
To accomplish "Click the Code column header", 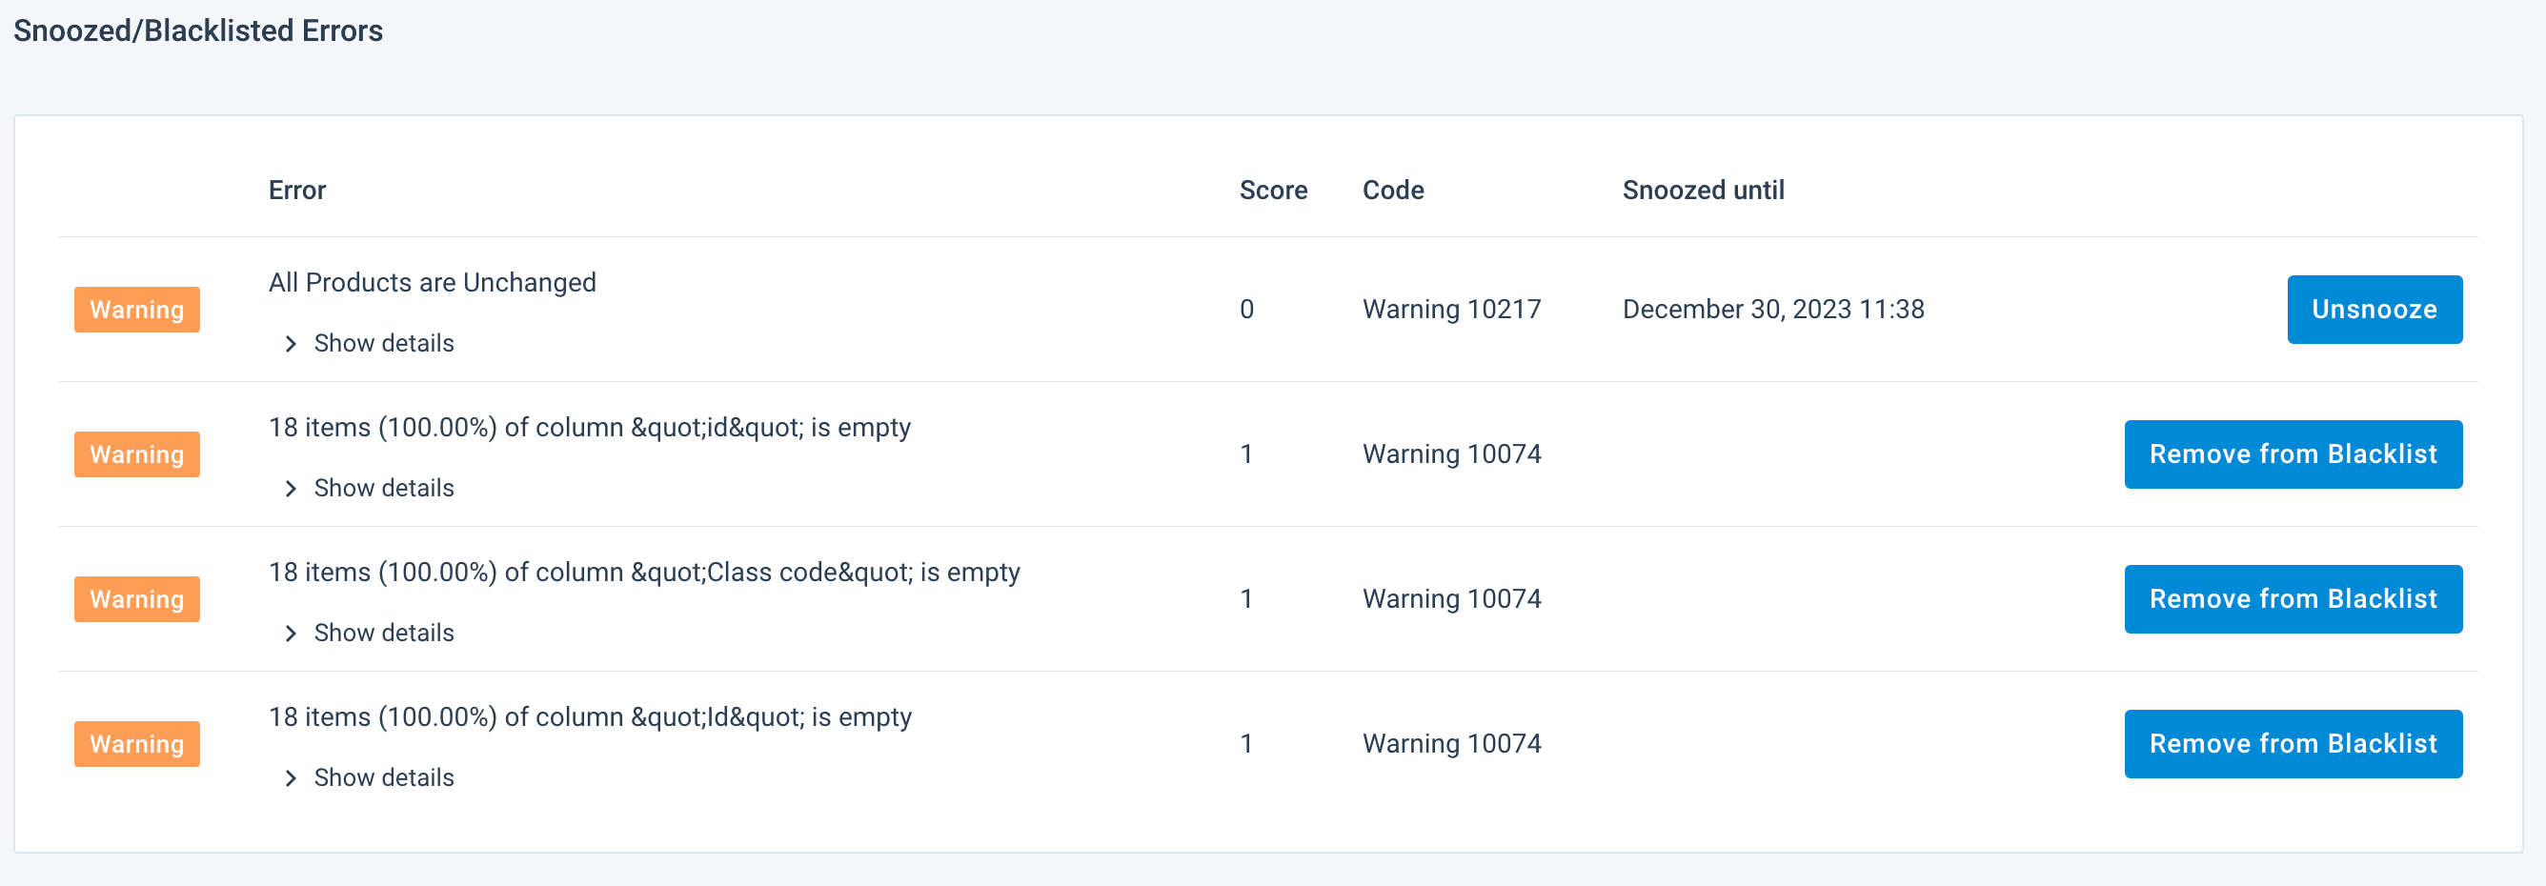I will tap(1393, 190).
